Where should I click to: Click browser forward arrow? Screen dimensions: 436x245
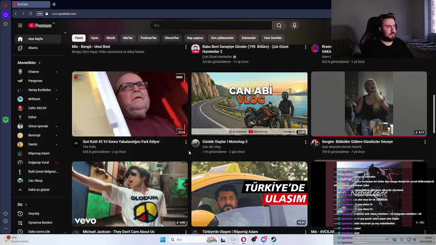pyautogui.click(x=23, y=14)
